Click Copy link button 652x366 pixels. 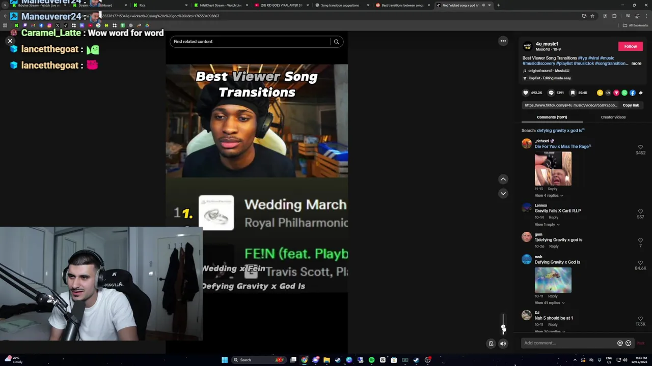tap(631, 105)
